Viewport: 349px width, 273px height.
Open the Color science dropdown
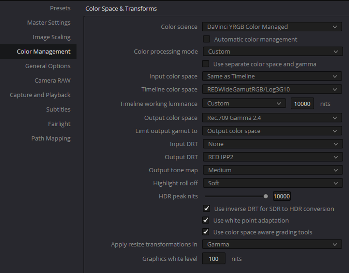pyautogui.click(x=272, y=27)
